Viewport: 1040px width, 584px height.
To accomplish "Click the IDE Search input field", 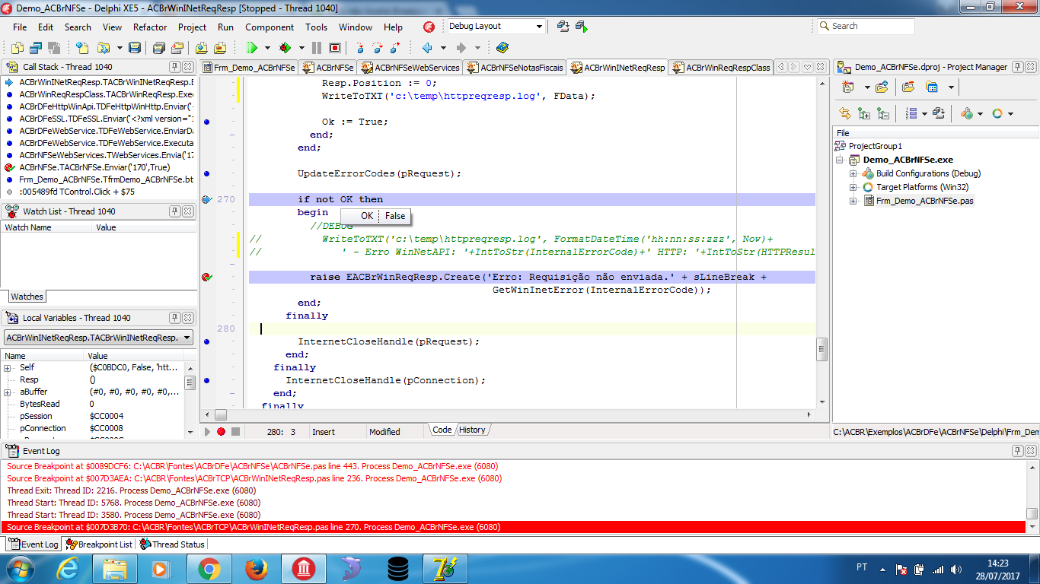I will click(x=866, y=26).
